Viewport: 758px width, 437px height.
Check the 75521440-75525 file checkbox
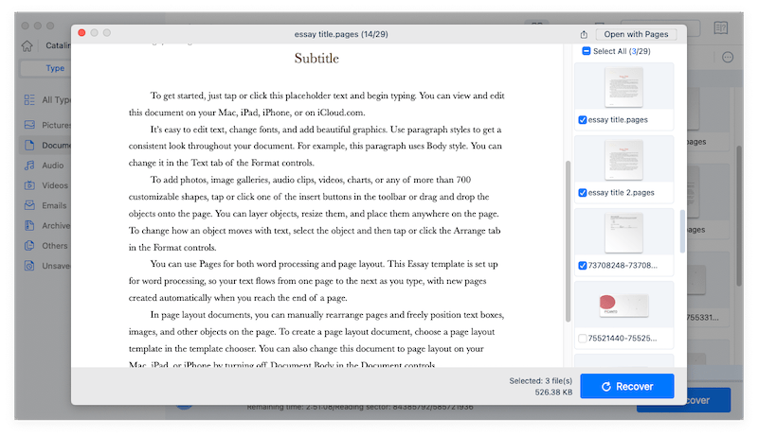coord(583,338)
